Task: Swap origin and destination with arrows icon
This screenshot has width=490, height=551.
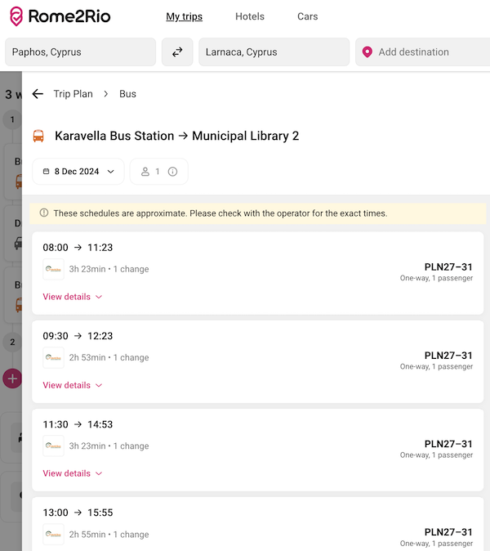Action: point(177,52)
